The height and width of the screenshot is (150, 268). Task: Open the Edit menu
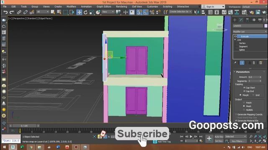click(x=13, y=7)
